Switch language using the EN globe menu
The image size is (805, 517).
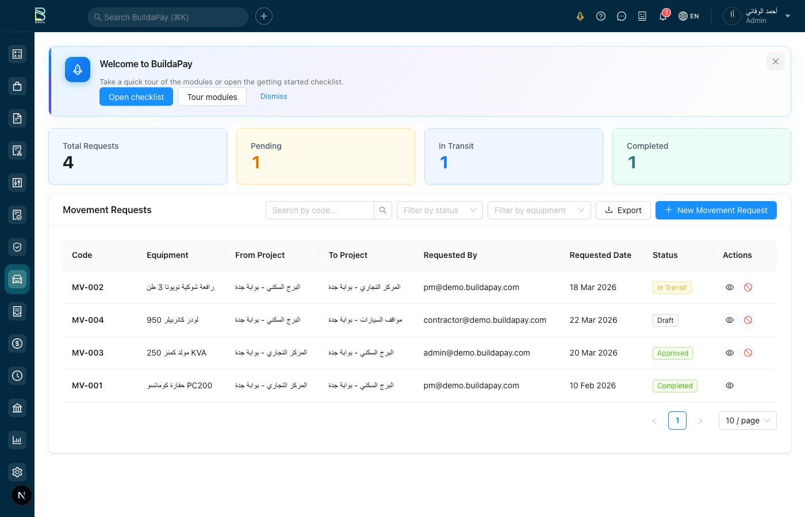[689, 16]
